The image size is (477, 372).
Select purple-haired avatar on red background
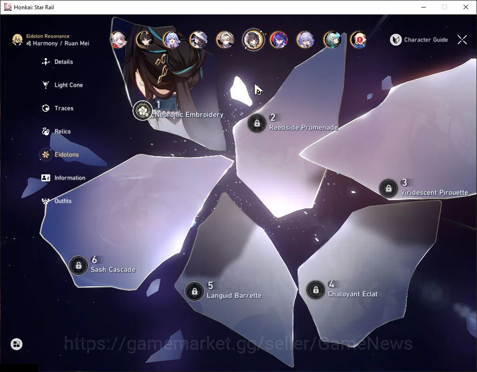click(x=278, y=40)
